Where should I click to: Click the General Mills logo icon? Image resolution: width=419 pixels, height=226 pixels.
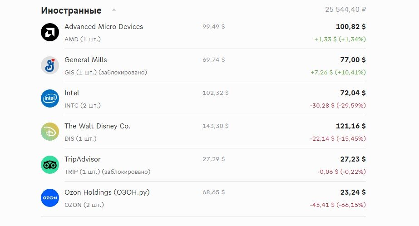[49, 65]
